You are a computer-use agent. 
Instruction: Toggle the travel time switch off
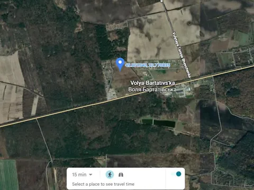176,174
